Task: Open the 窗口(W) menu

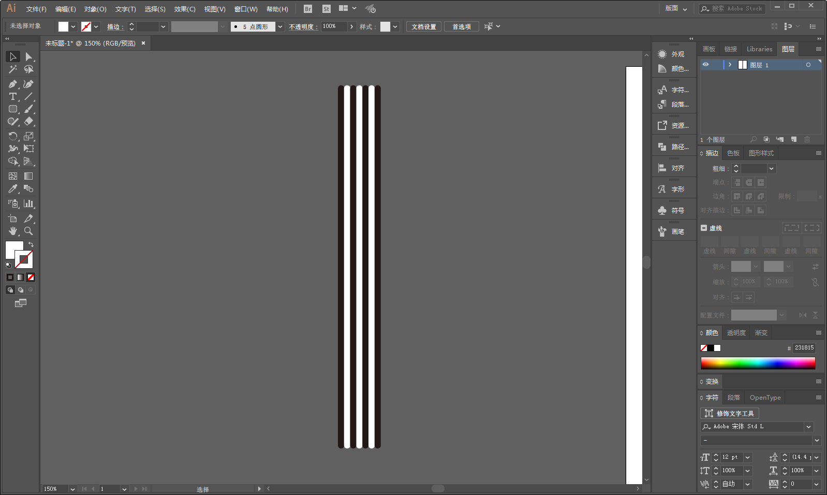Action: [x=246, y=9]
